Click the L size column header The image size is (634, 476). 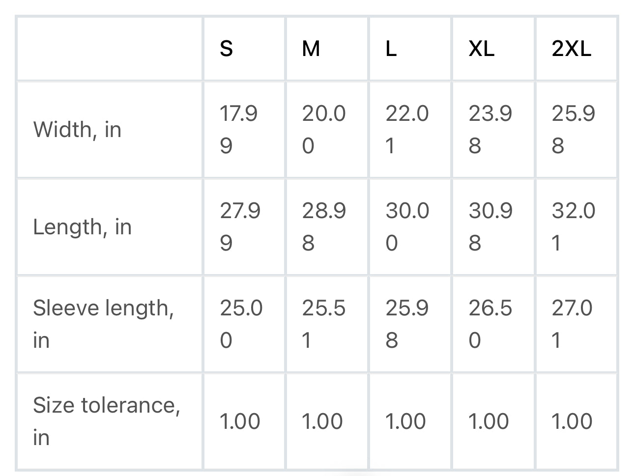pos(391,48)
